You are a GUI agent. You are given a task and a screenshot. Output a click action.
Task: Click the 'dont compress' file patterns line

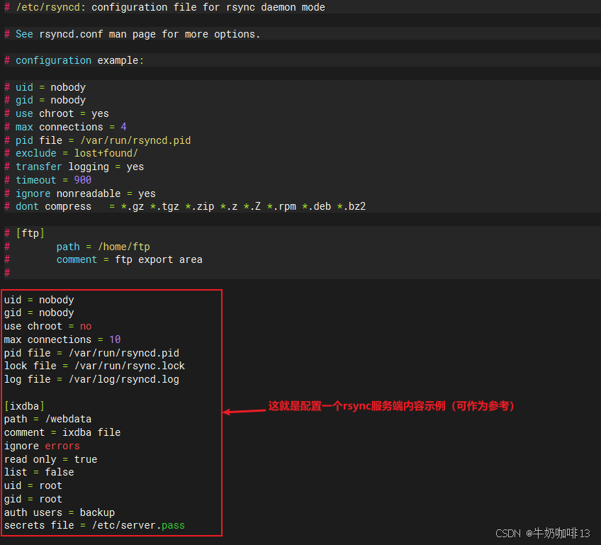[185, 206]
